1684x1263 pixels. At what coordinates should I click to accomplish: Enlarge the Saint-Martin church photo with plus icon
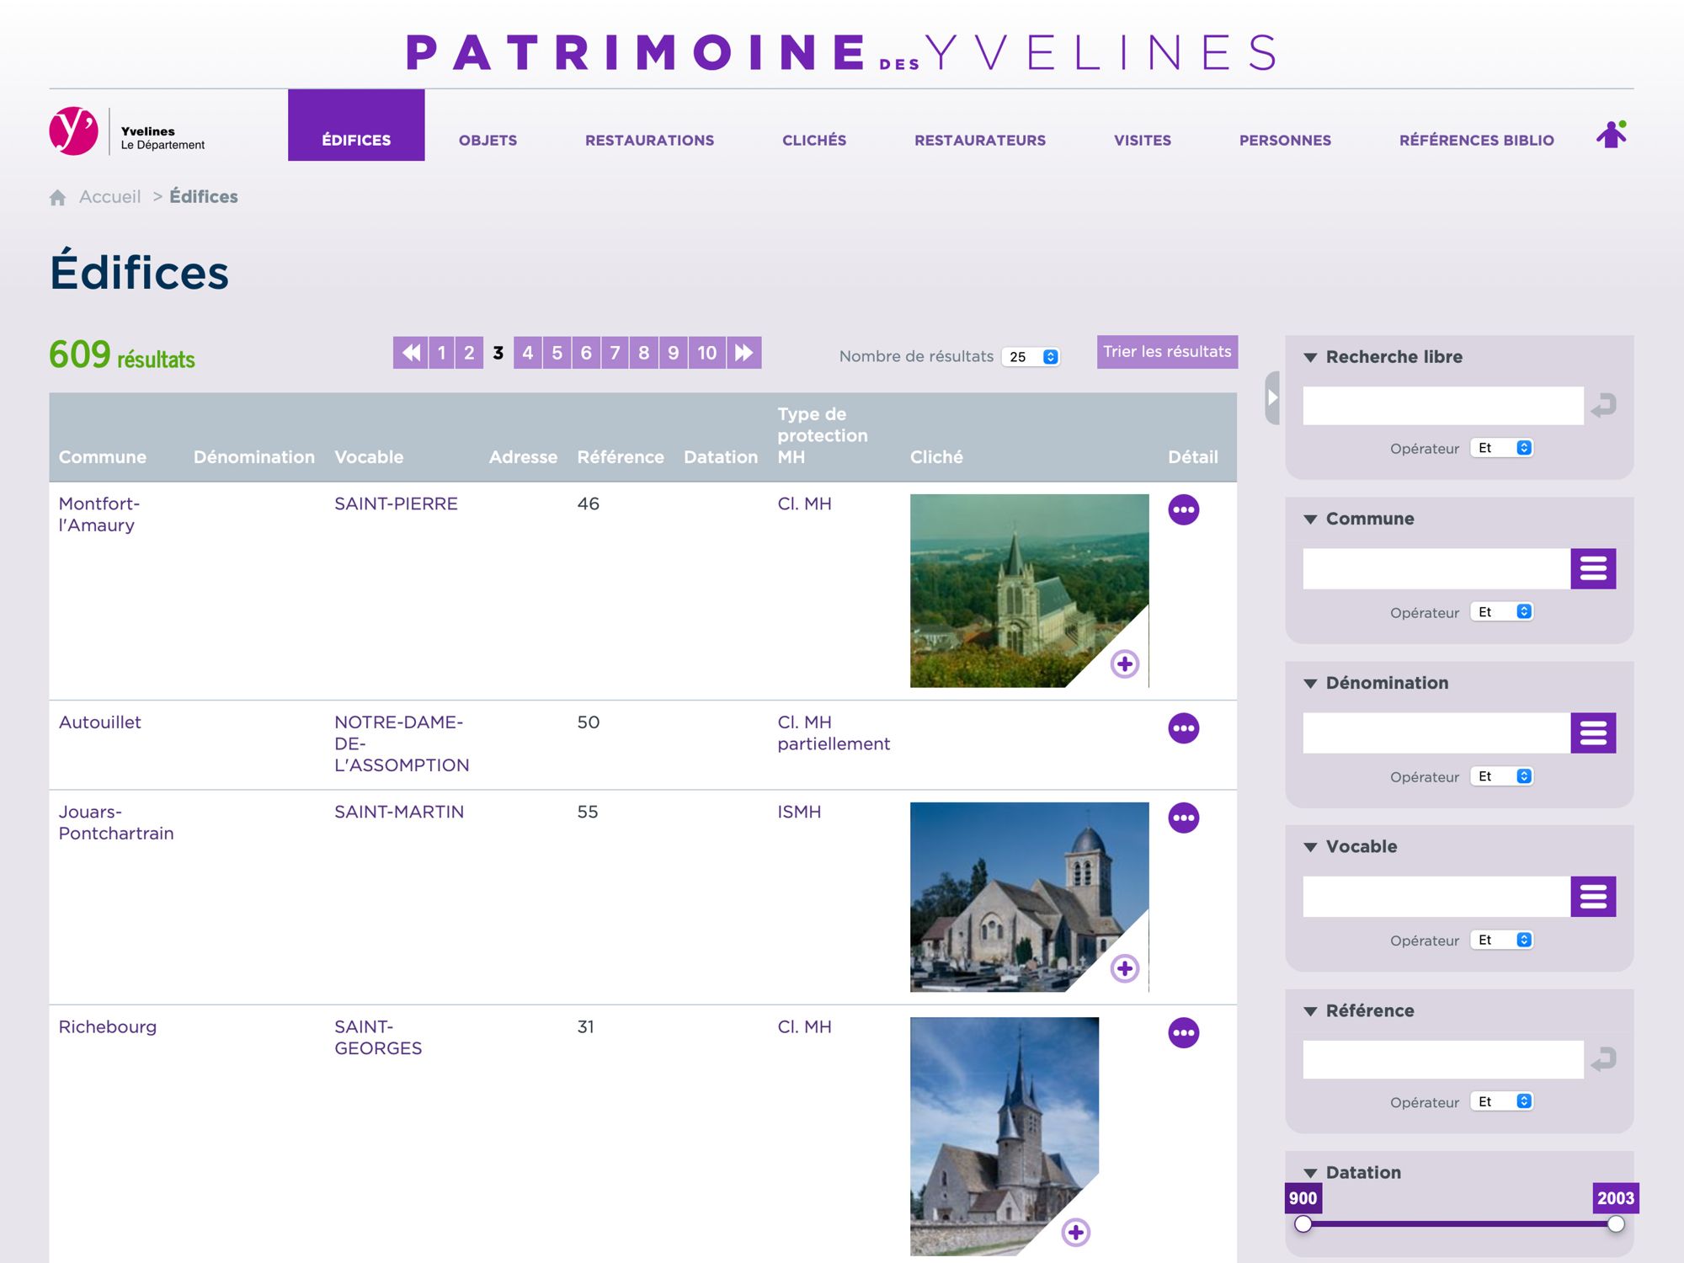pos(1124,968)
